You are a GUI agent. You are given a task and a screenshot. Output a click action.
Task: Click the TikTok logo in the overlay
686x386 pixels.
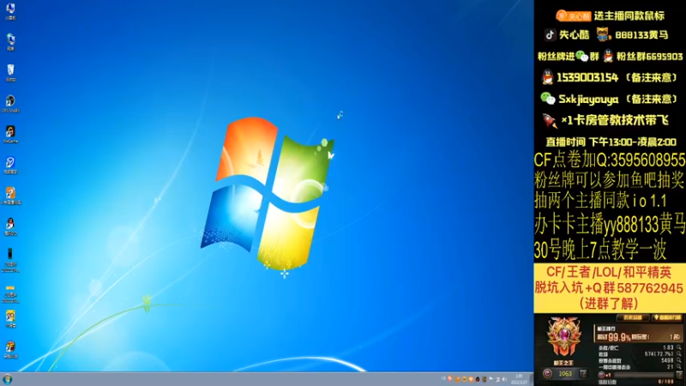(550, 34)
